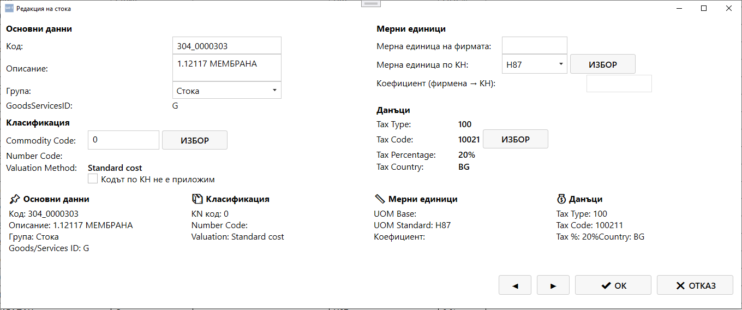Click the bold 'Standard cost' valuation value
742x310 pixels.
point(115,168)
